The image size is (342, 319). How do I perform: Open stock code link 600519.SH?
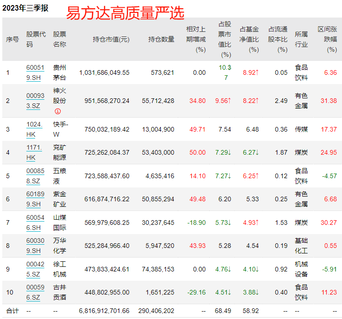35,72
